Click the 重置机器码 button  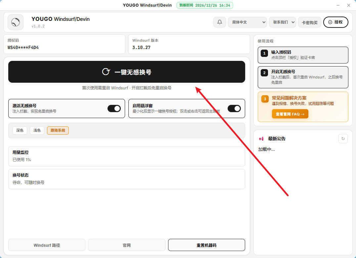(x=206, y=245)
